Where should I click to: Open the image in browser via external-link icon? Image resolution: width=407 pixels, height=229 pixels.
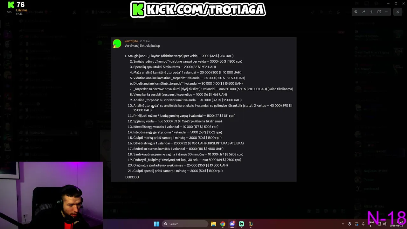(x=379, y=12)
